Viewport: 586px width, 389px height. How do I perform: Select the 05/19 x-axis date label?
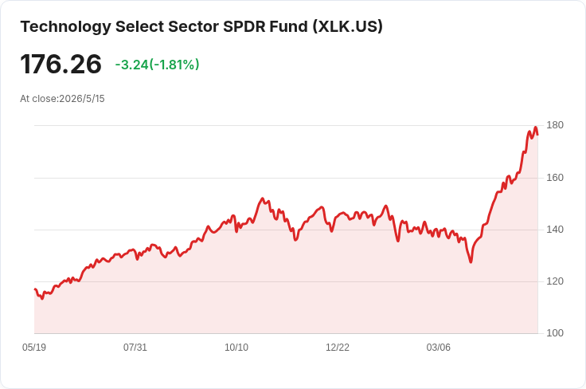tap(34, 347)
